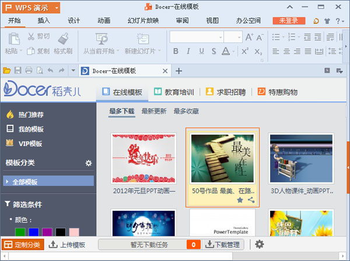
Task: Switch to the 插入 ribbon tab
Action: click(44, 21)
